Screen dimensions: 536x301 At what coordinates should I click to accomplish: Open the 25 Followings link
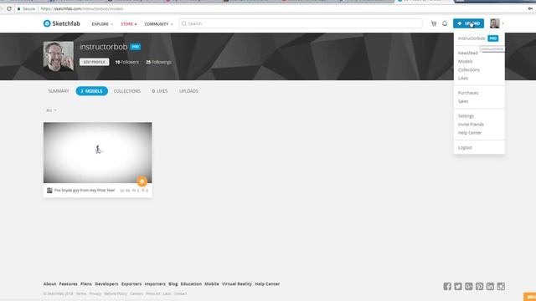tap(158, 62)
